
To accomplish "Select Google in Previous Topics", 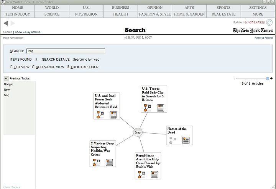I will pyautogui.click(x=8, y=84).
